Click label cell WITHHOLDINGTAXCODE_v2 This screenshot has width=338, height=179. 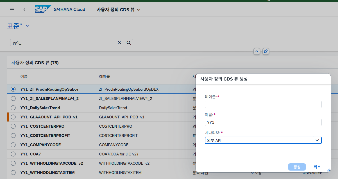pyautogui.click(x=124, y=163)
